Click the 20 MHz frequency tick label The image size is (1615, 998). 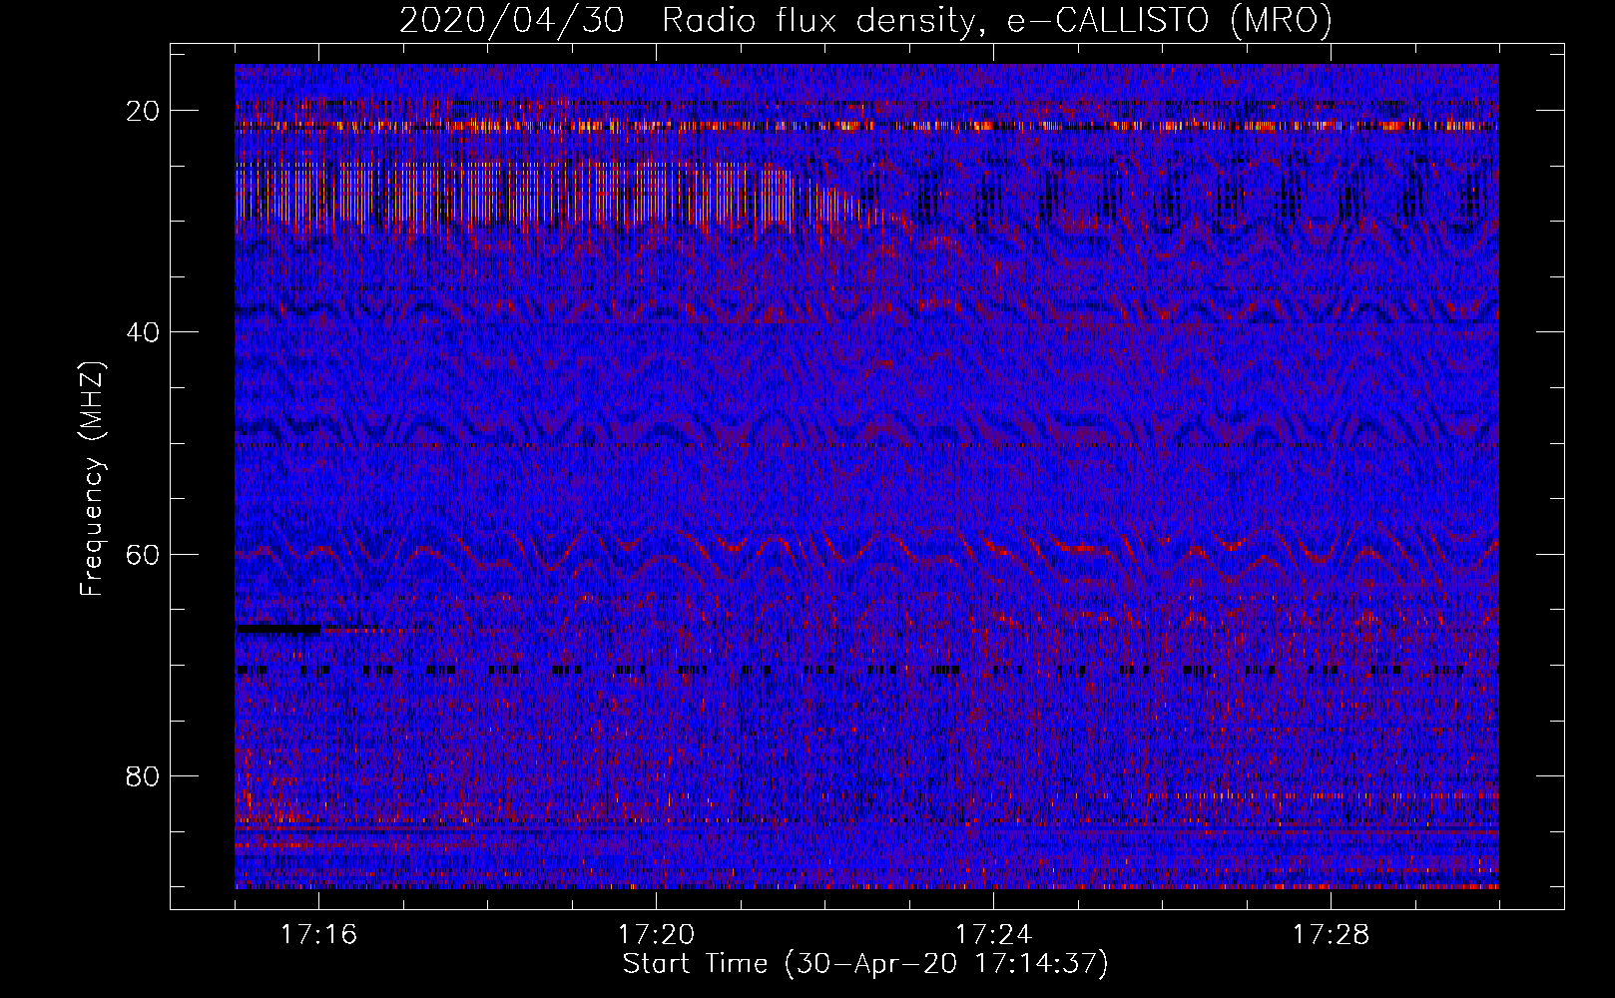(144, 111)
